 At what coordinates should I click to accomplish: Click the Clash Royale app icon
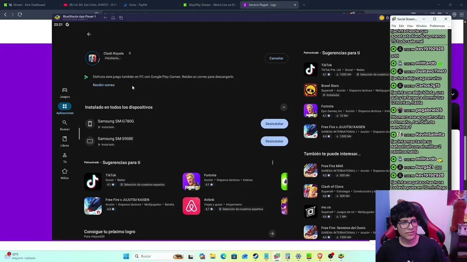click(92, 58)
